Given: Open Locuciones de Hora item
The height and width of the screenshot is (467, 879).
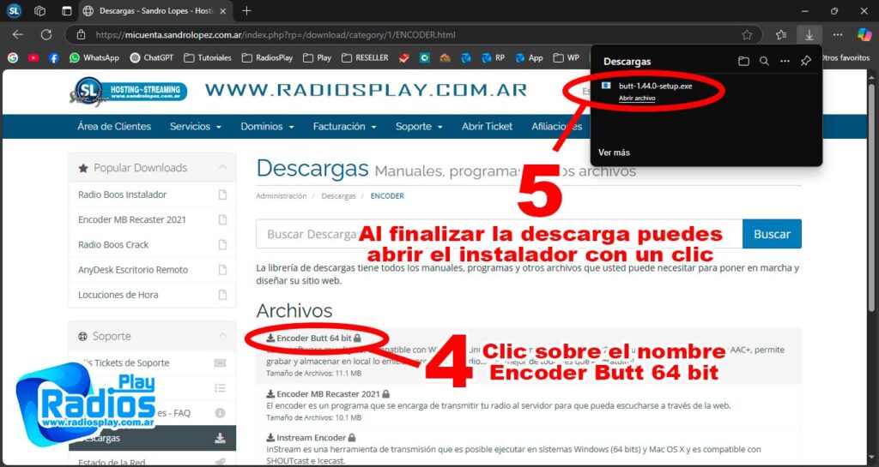Looking at the screenshot, I should coord(152,295).
